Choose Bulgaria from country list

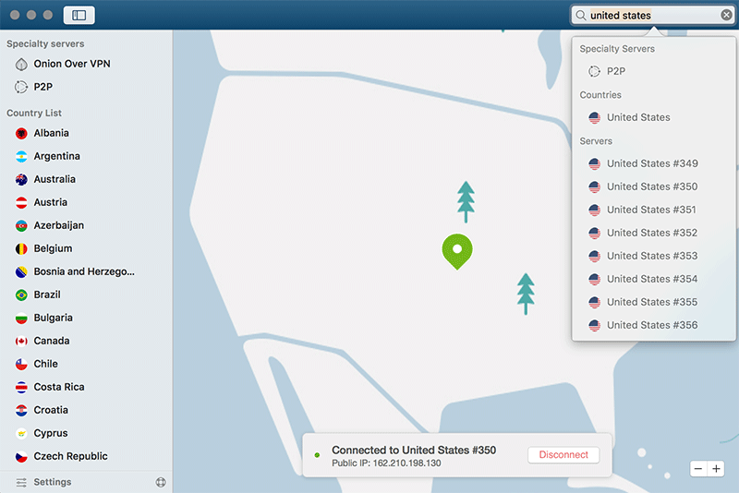pyautogui.click(x=54, y=318)
